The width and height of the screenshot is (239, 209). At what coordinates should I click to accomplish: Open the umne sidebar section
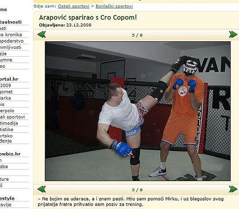6,60
